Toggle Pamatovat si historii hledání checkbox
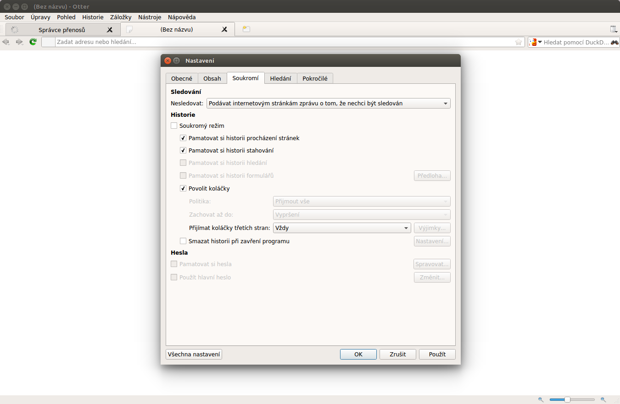This screenshot has height=404, width=620. pos(183,163)
